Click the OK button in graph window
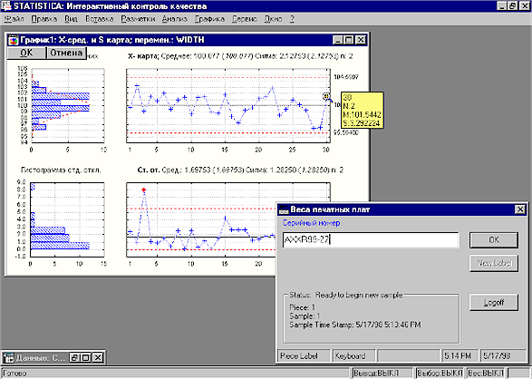Viewport: 532px width, 379px height. (26, 53)
